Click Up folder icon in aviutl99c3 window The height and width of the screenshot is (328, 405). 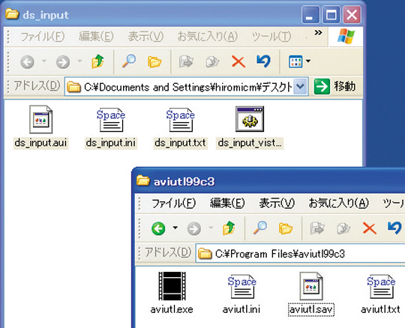229,228
